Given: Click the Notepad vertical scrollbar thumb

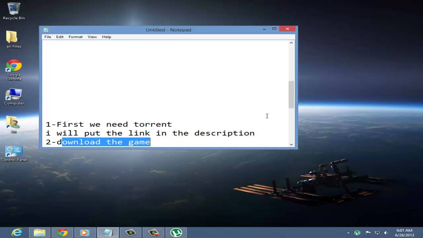Looking at the screenshot, I should point(291,95).
